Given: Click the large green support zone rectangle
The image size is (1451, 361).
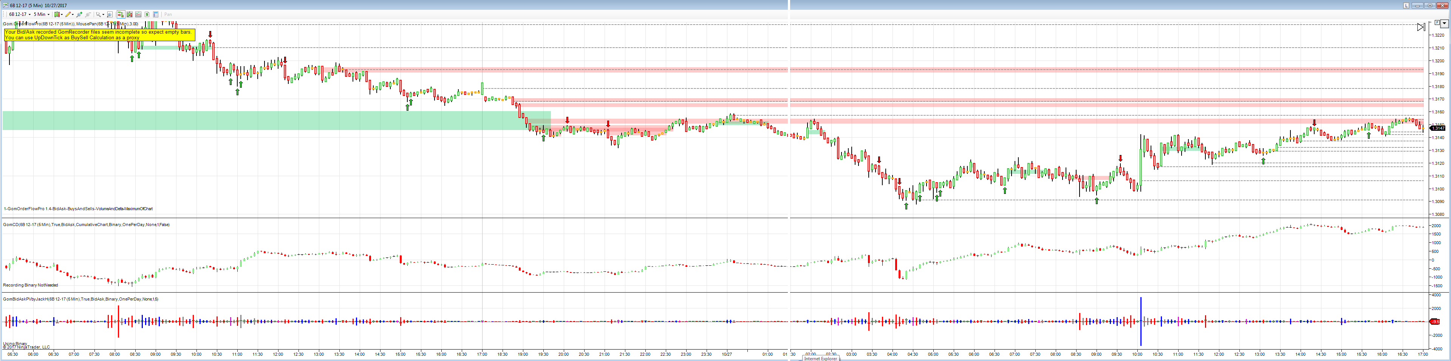Looking at the screenshot, I should pos(276,121).
